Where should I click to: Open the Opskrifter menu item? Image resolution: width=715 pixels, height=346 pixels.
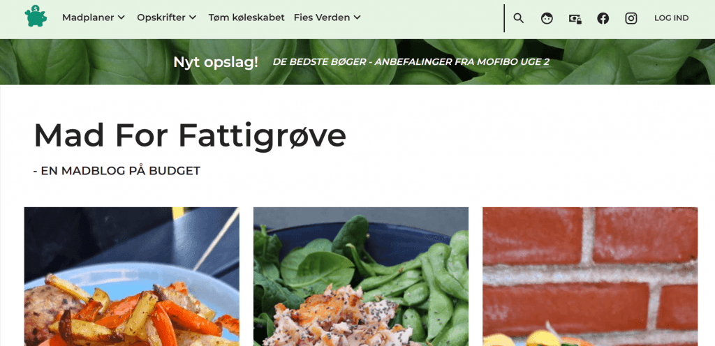click(161, 17)
